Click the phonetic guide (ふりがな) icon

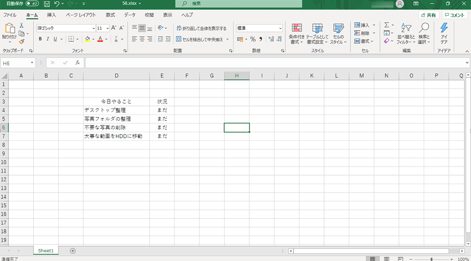coord(116,39)
